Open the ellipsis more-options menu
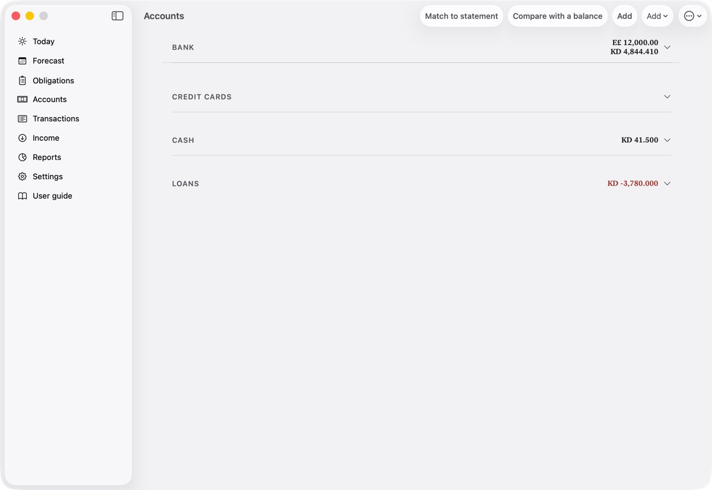 click(693, 16)
